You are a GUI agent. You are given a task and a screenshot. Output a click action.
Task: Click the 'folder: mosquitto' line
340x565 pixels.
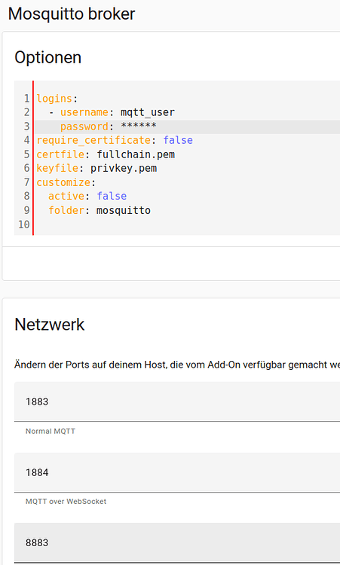(100, 210)
